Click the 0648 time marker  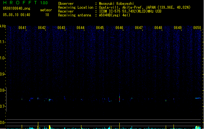pyautogui.click(x=158, y=28)
